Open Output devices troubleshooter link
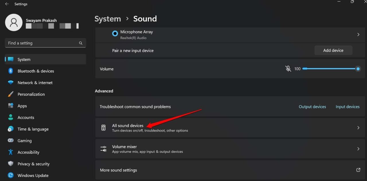 point(312,106)
